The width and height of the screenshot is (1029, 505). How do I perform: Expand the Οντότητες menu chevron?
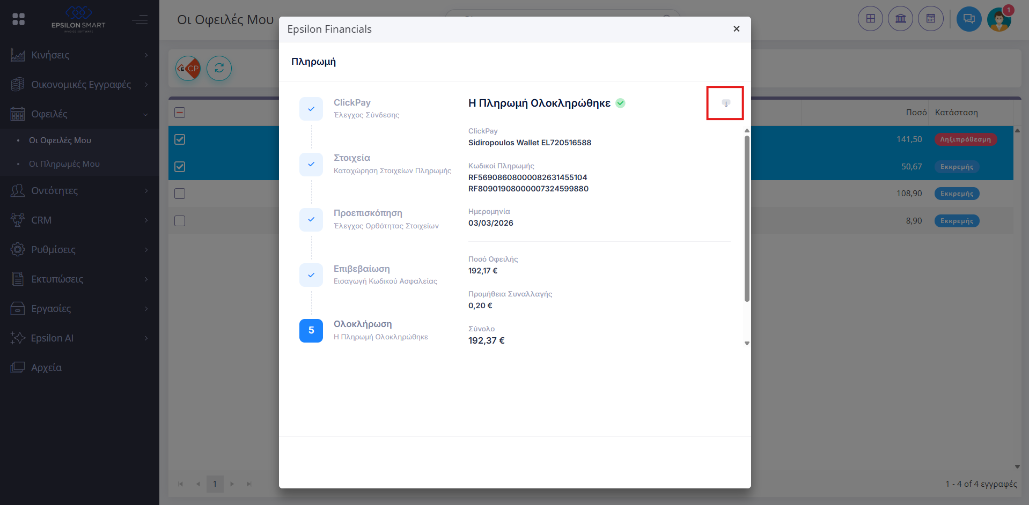(146, 190)
